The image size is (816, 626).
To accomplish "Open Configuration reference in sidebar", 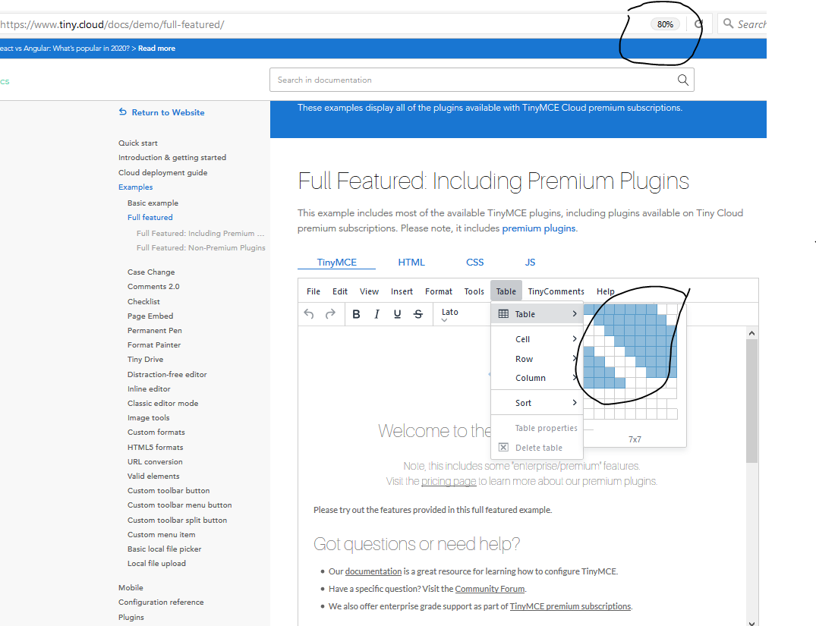I will [161, 602].
